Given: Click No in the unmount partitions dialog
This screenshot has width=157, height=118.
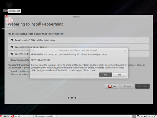Looking at the screenshot, I should coord(105,75).
